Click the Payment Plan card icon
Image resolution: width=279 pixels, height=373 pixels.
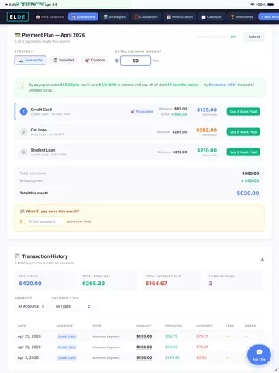coord(17,35)
